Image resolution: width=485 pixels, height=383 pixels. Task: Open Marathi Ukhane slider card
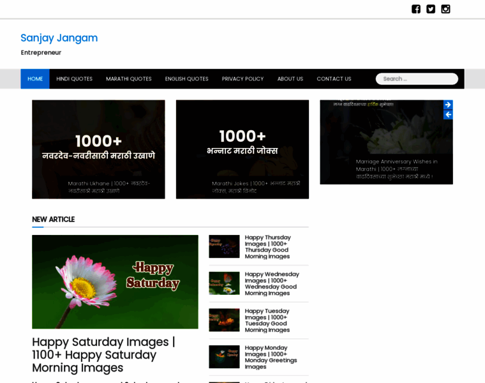98,149
